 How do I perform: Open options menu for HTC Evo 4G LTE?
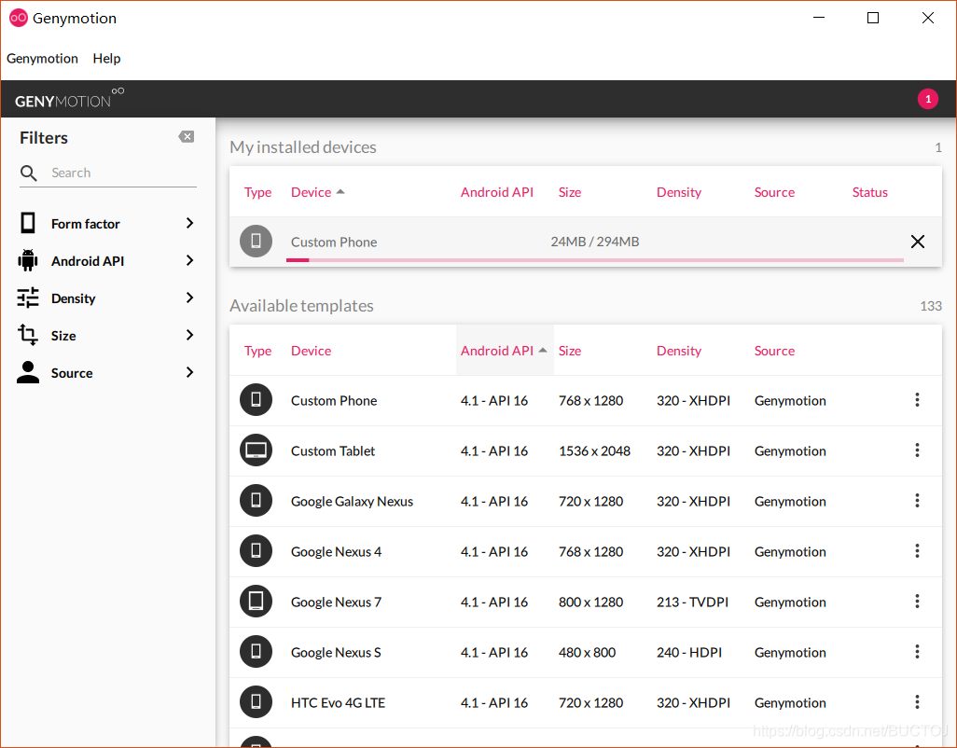(x=917, y=701)
